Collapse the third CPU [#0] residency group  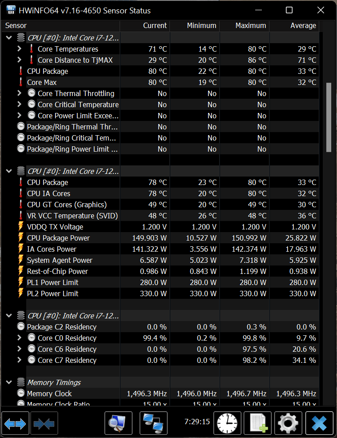[9, 316]
